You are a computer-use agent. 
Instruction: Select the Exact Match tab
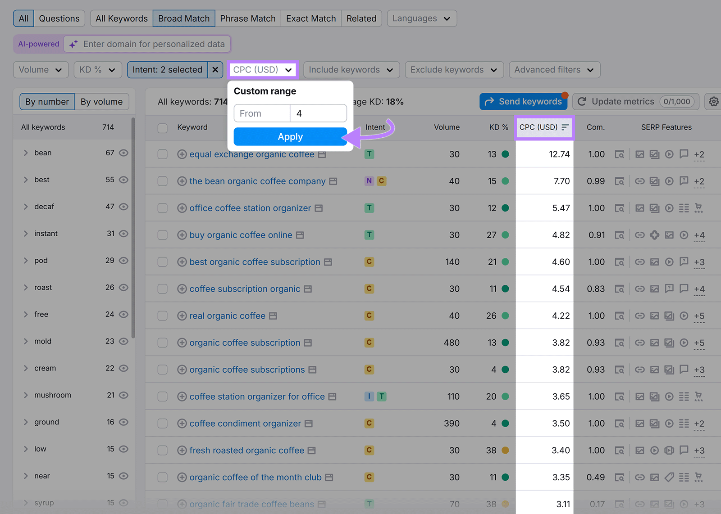[x=310, y=18]
